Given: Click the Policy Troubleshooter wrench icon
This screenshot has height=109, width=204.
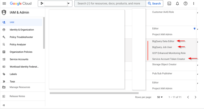Looking at the screenshot, I should [x=4, y=37].
